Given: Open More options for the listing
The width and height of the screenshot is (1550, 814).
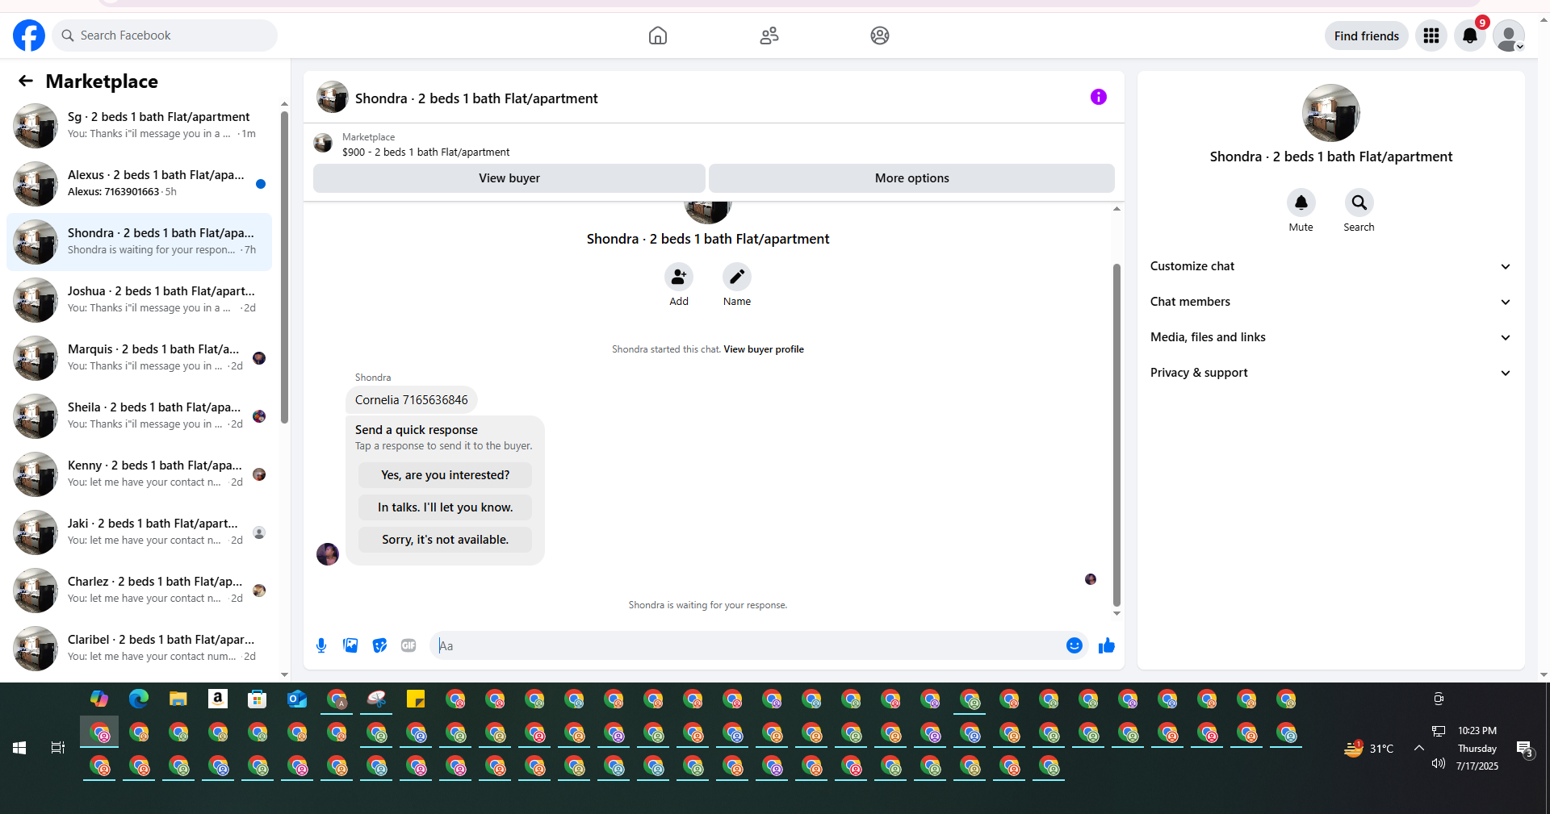Looking at the screenshot, I should tap(912, 178).
